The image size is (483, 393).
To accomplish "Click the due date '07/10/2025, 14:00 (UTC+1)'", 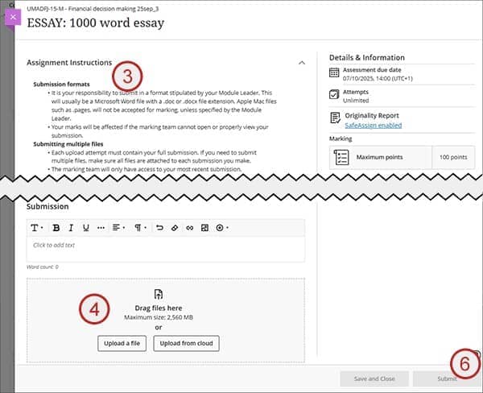I will pyautogui.click(x=378, y=79).
